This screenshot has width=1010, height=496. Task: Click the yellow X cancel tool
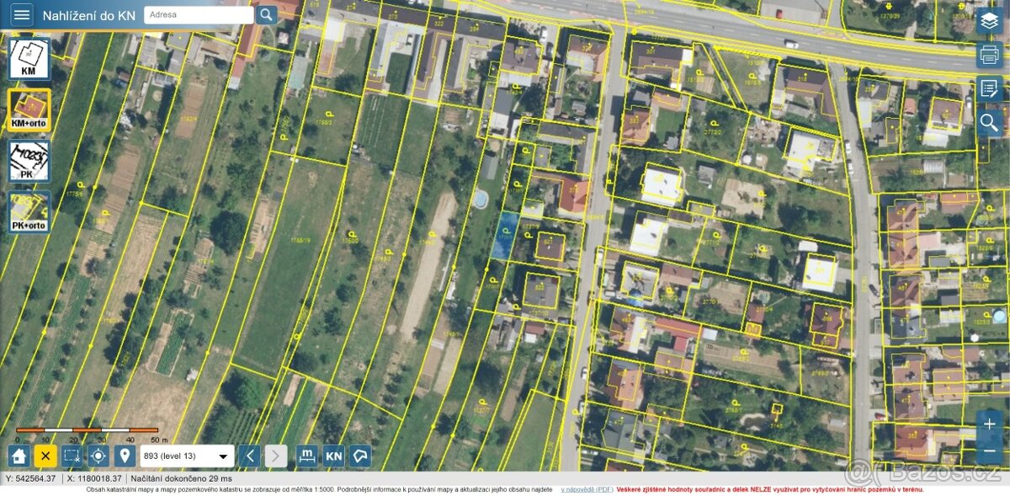(45, 456)
